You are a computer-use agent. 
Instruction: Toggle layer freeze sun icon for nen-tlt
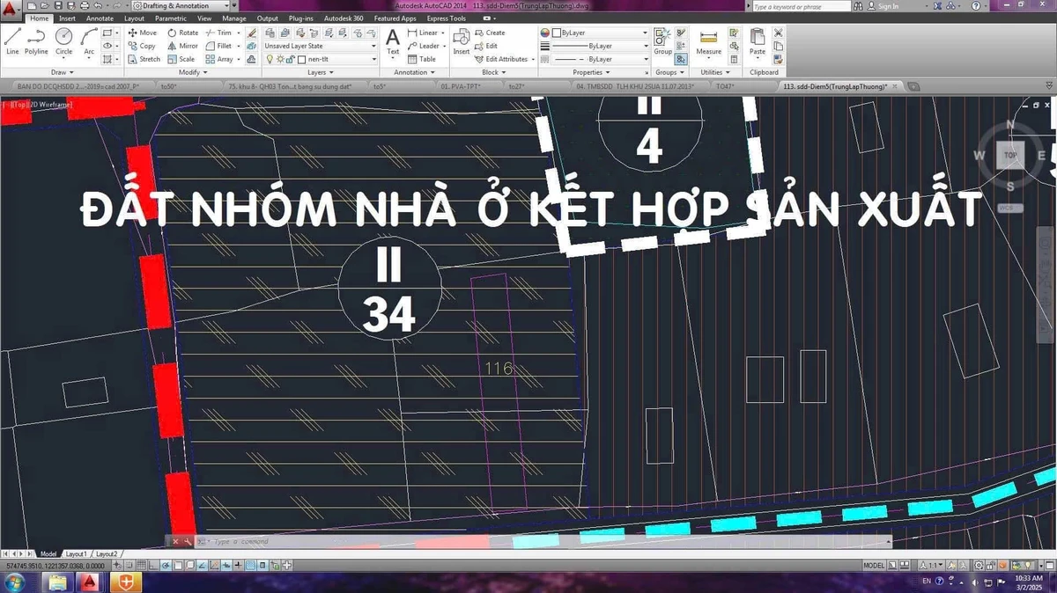pyautogui.click(x=280, y=59)
